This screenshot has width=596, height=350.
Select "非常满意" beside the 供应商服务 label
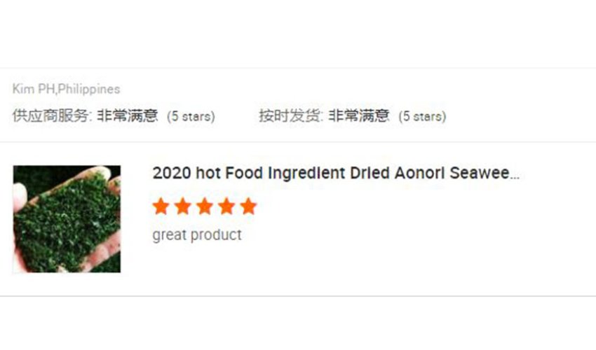tap(127, 116)
